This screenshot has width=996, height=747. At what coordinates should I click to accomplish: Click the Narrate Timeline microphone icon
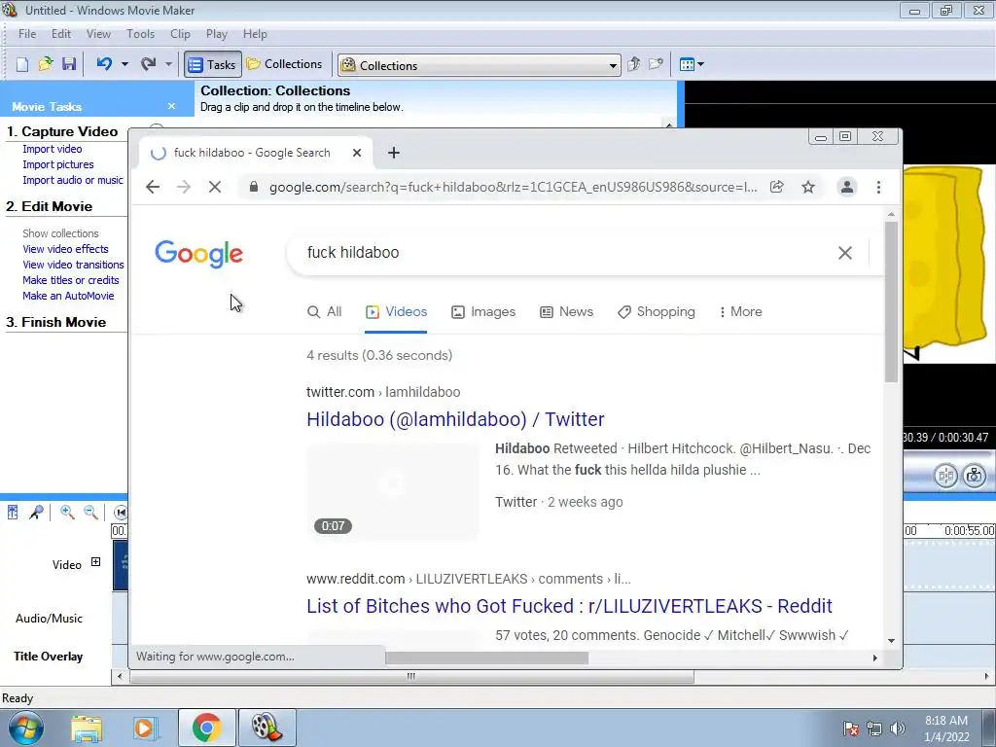[36, 512]
